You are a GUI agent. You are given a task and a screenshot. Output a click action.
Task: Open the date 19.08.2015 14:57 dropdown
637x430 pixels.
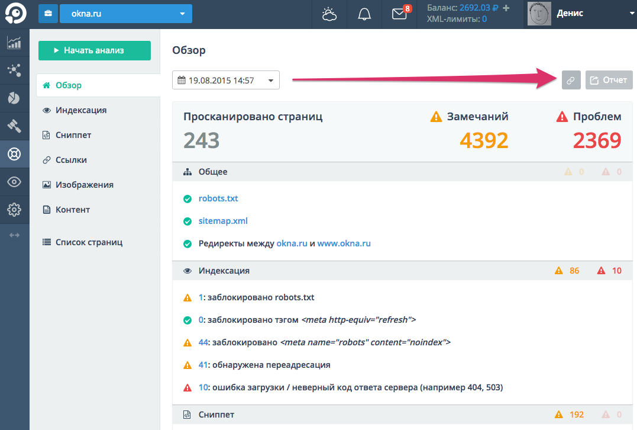[x=225, y=81]
